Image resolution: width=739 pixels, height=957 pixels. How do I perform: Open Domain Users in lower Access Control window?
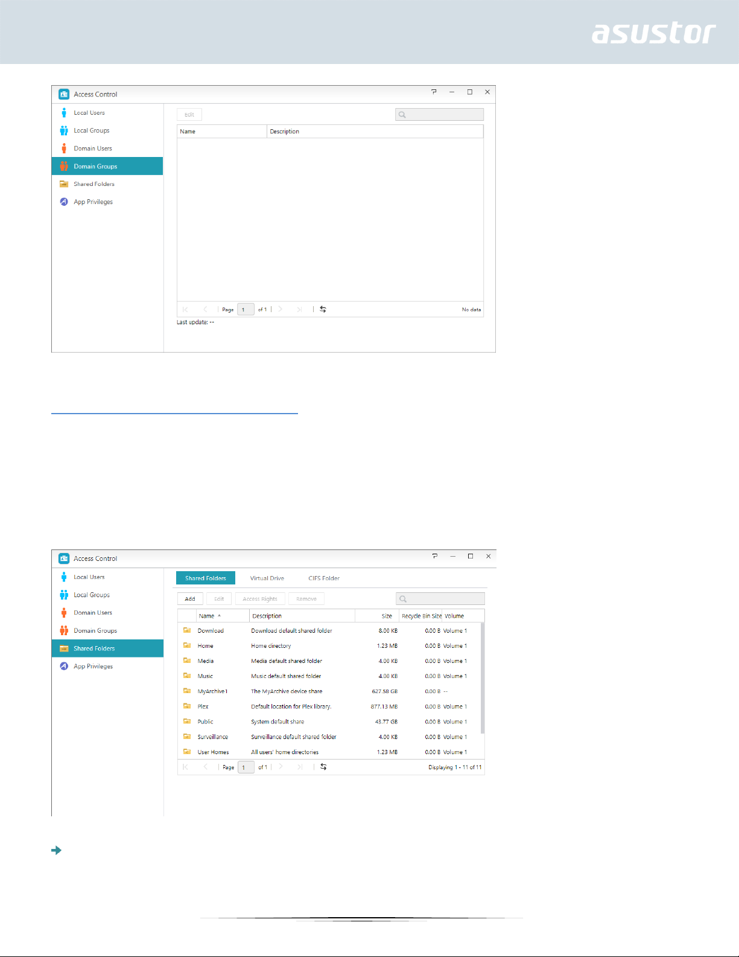point(107,613)
